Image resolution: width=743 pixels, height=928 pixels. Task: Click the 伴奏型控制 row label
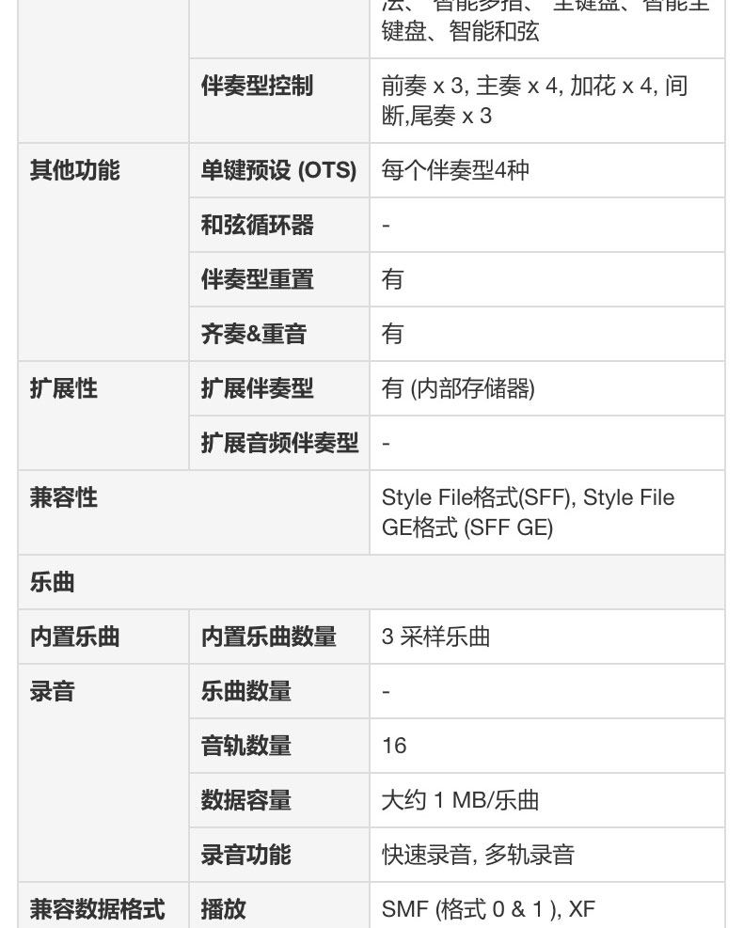pyautogui.click(x=257, y=87)
